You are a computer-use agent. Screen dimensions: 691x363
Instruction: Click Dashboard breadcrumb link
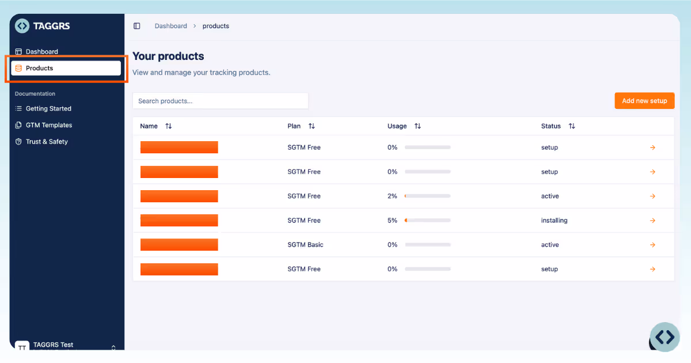click(171, 26)
